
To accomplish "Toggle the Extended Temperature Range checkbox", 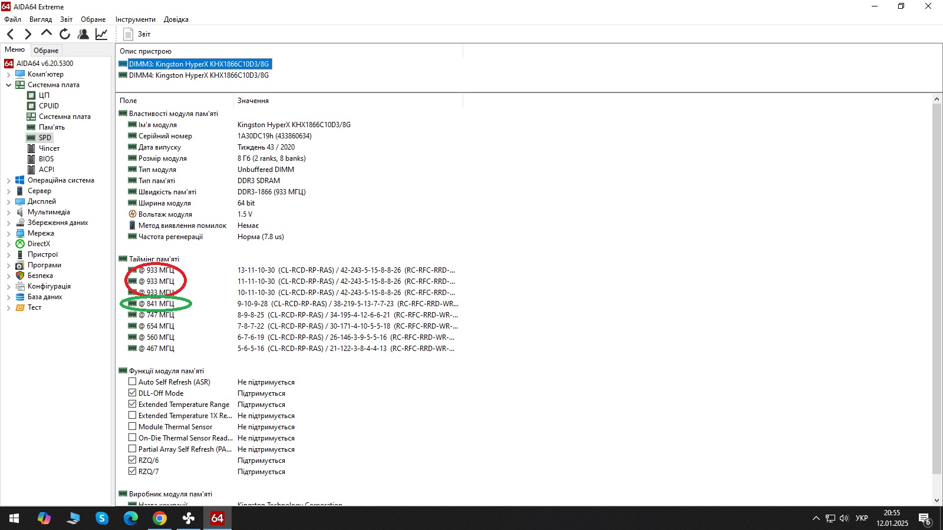I will [133, 405].
